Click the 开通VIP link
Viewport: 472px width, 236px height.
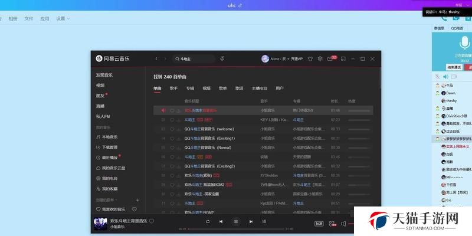pos(297,59)
